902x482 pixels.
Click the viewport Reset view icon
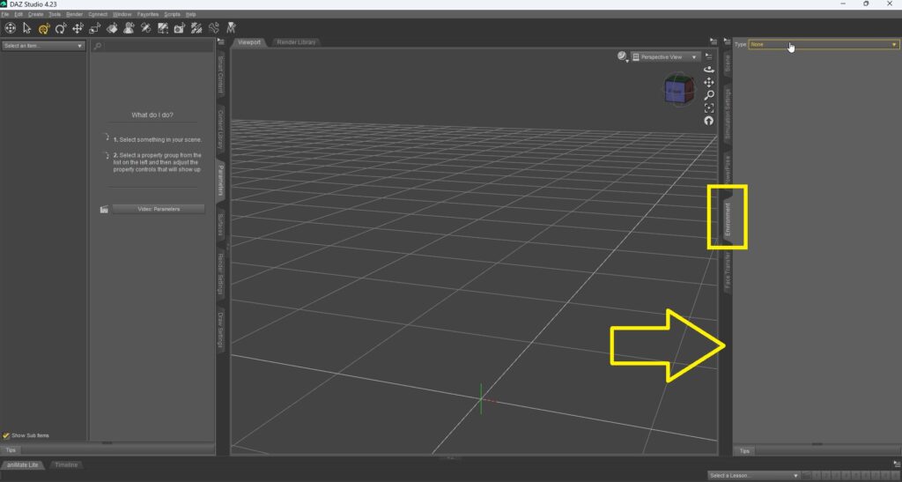[x=709, y=121]
